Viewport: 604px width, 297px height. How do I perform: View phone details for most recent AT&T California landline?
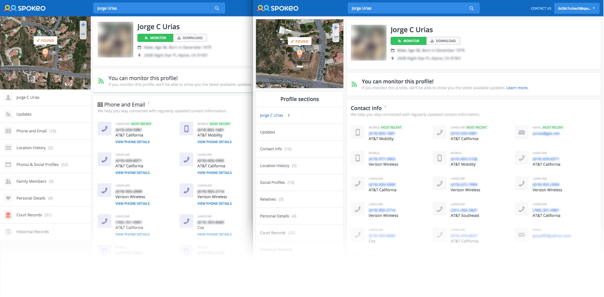click(133, 142)
